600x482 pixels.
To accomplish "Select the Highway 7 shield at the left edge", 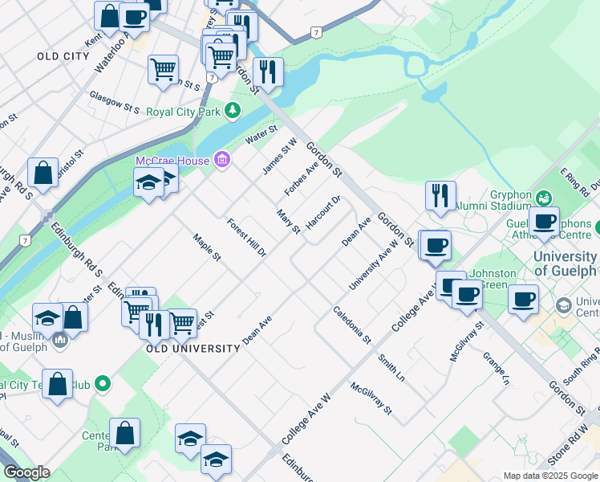I will (25, 241).
